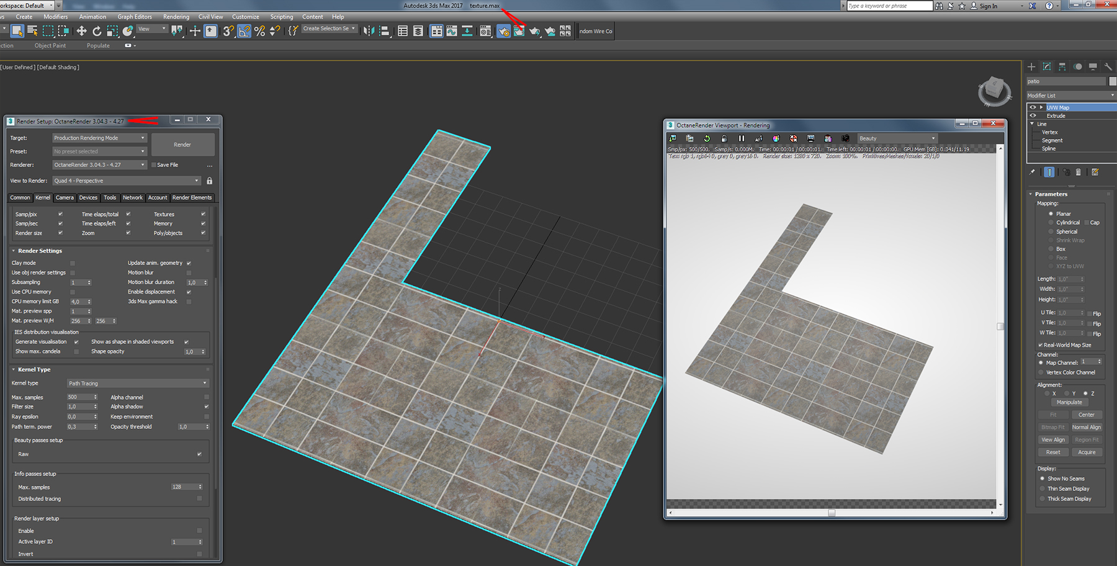Click the Max. samples field showing 500

[82, 397]
